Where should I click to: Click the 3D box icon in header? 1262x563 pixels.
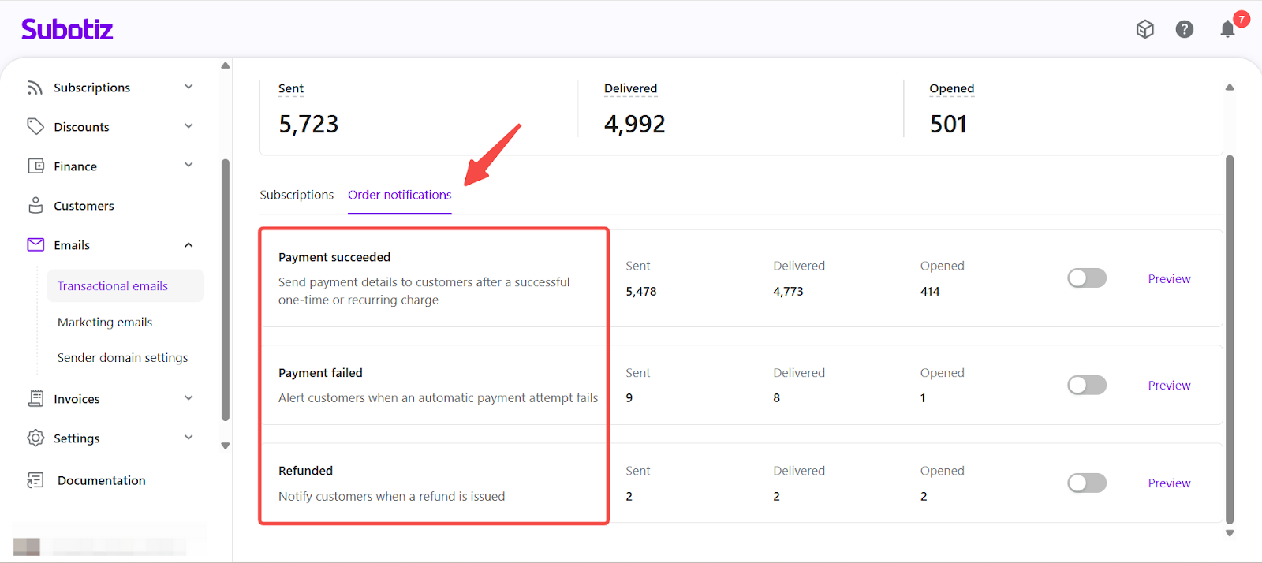[1144, 29]
